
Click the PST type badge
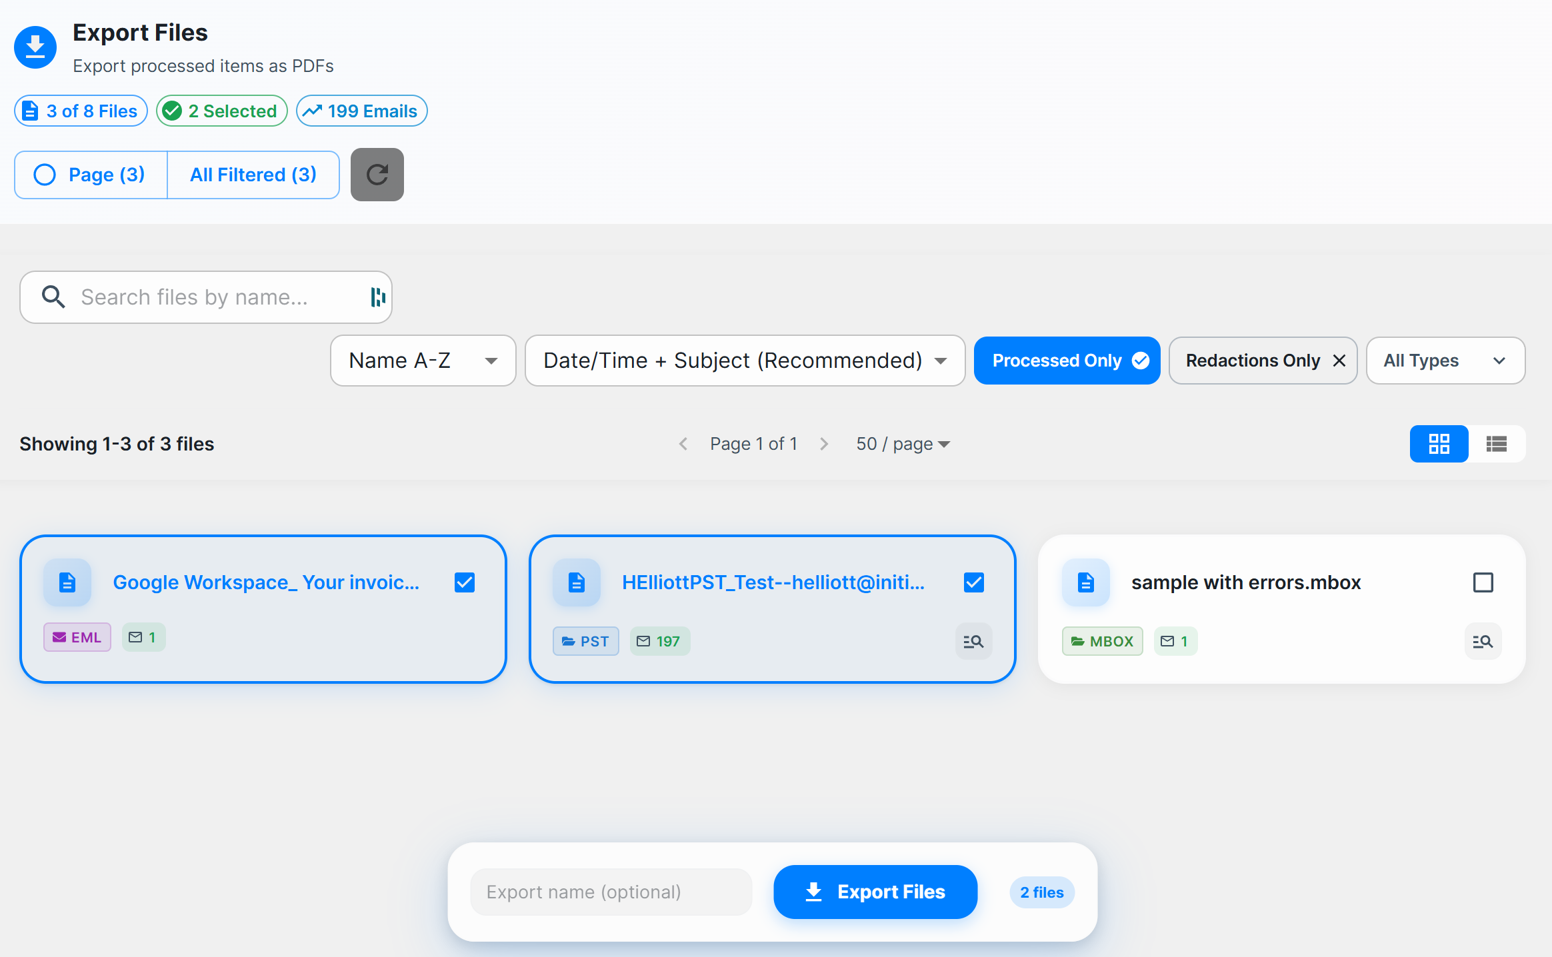[x=586, y=641]
